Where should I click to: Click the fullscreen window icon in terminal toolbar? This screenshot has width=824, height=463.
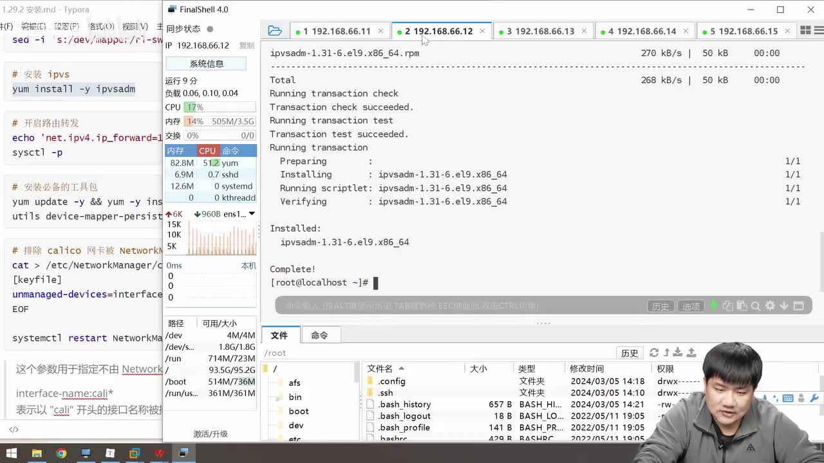[x=799, y=306]
